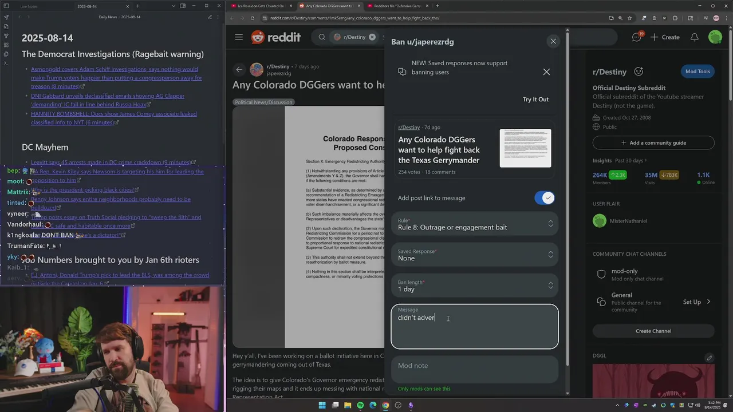
Task: Open the Saved Response dropdown
Action: coord(475,255)
